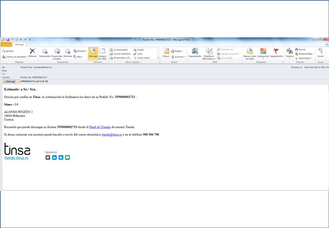Click 'Ver en CRM' option

point(225,58)
